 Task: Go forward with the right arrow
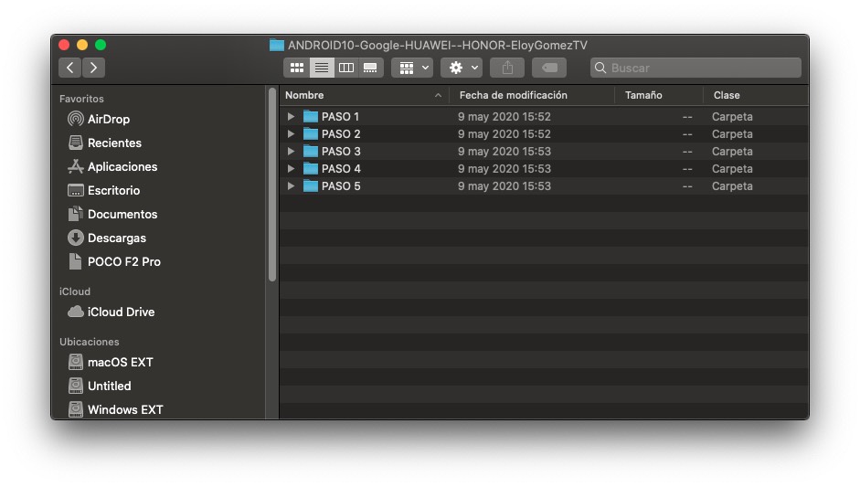pyautogui.click(x=93, y=68)
